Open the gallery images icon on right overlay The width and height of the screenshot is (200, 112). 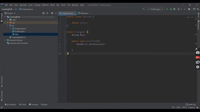click(197, 62)
